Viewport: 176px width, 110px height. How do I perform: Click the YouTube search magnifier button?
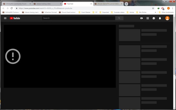[x=119, y=18]
